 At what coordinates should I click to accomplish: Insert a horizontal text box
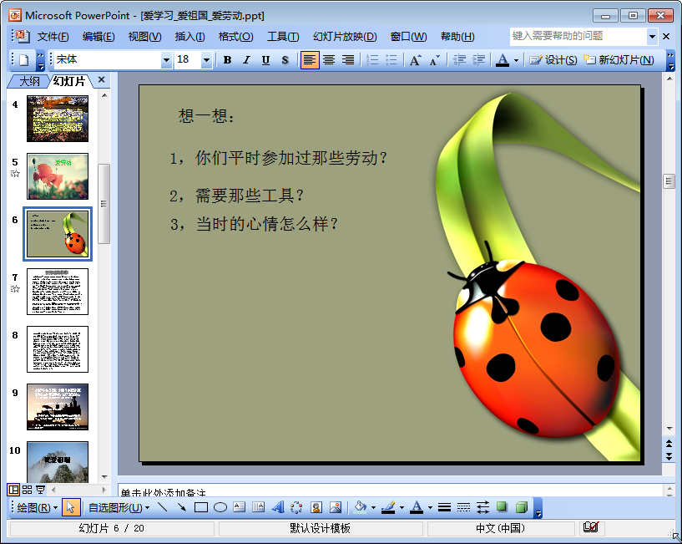point(240,507)
